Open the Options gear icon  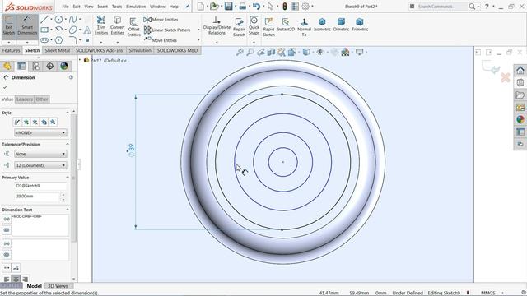click(x=305, y=6)
